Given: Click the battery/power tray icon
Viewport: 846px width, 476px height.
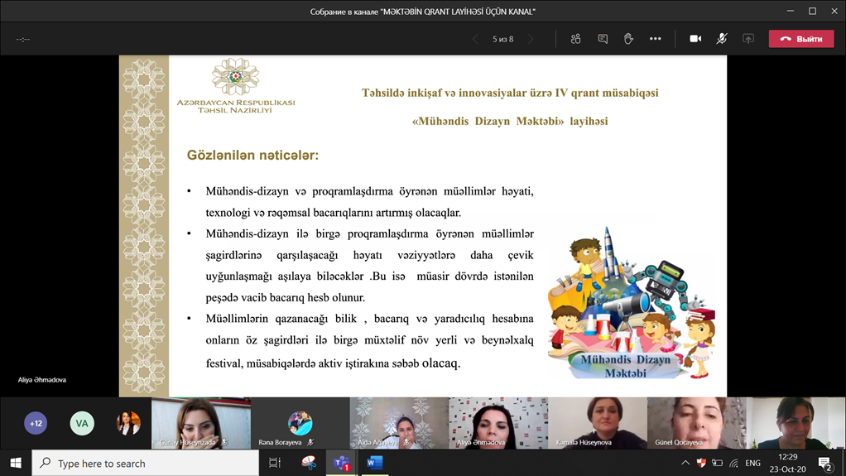Looking at the screenshot, I should (717, 463).
